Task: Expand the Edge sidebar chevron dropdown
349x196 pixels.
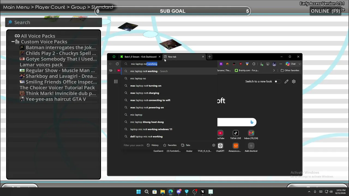Action: [x=299, y=64]
